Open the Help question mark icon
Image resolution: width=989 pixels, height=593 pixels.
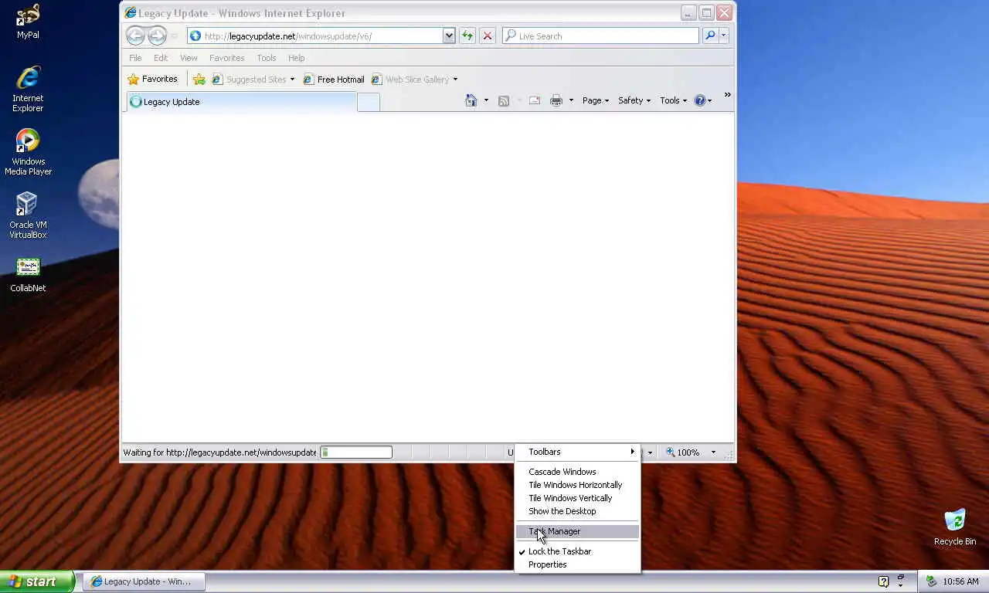click(x=700, y=100)
